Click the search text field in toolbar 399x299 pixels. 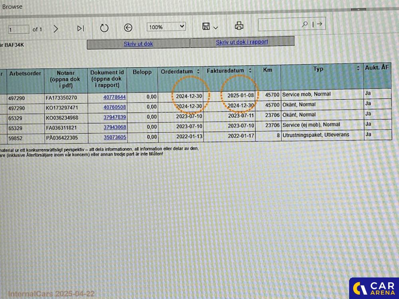(x=279, y=25)
